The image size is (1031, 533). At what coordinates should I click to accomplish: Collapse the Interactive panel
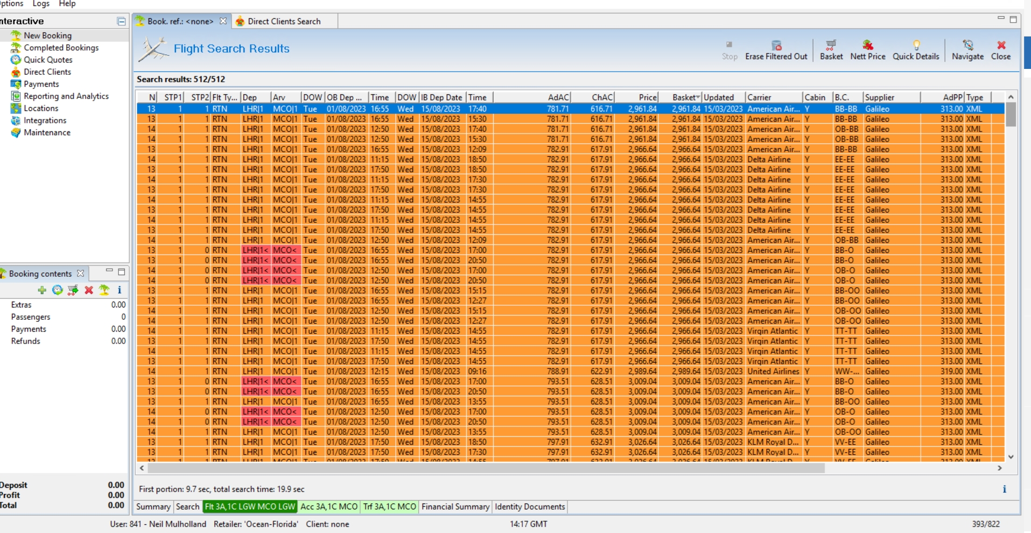click(121, 22)
